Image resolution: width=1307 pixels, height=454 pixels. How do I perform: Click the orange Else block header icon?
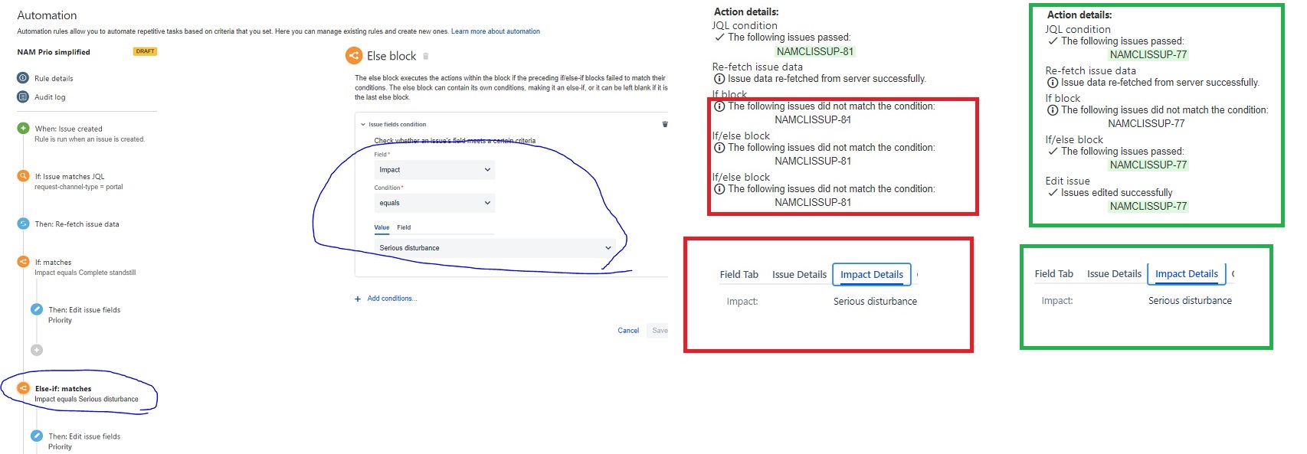[x=354, y=55]
